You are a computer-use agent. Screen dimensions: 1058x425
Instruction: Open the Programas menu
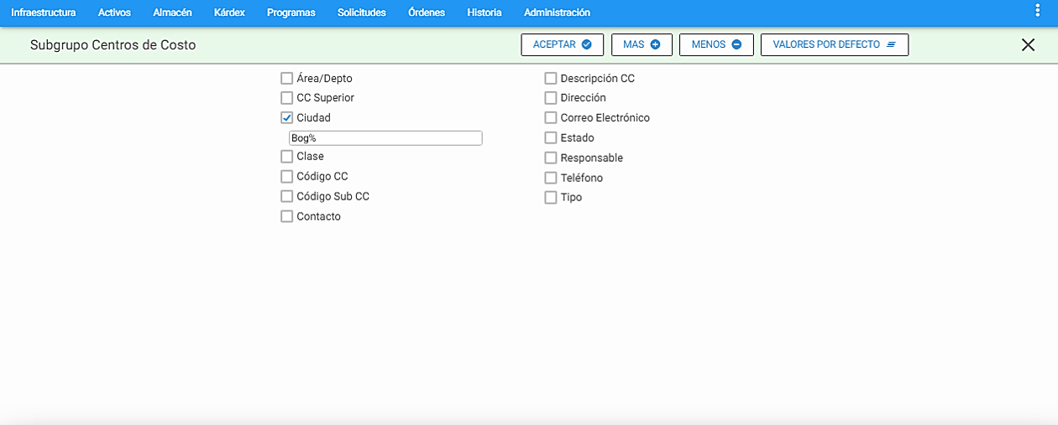pos(291,13)
